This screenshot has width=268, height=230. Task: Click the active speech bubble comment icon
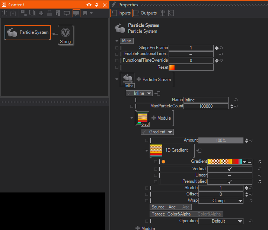click(x=76, y=13)
